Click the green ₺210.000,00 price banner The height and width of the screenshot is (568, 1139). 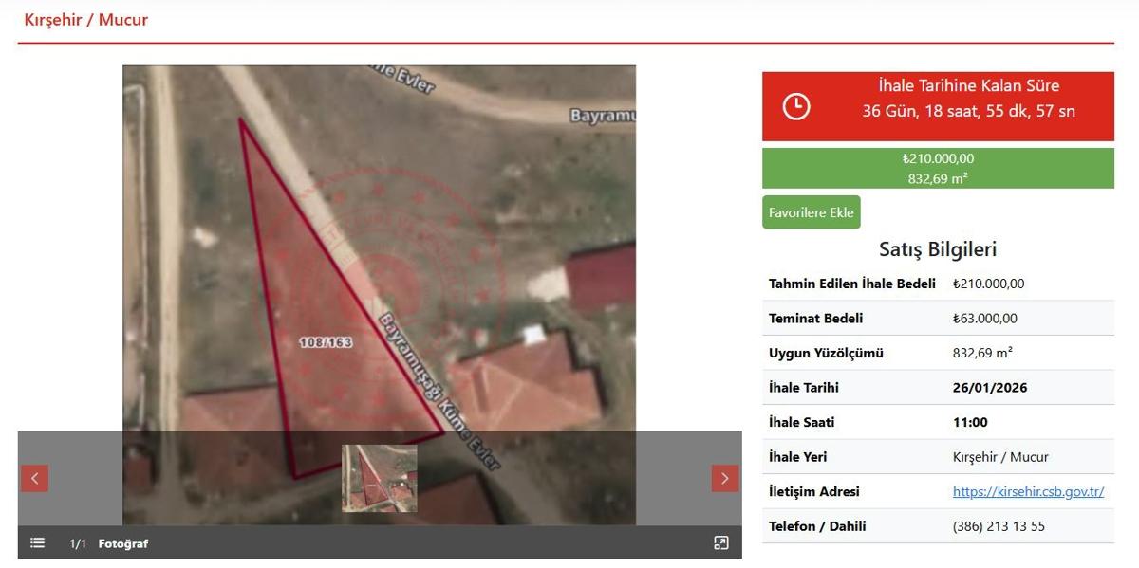(938, 168)
